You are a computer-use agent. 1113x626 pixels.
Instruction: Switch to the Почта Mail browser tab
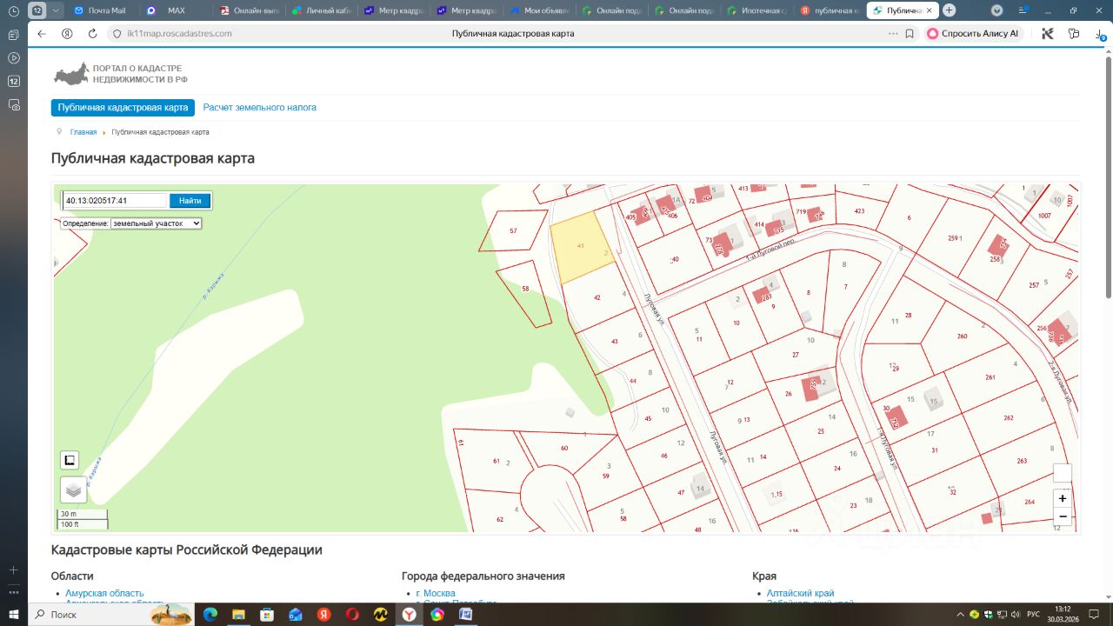pyautogui.click(x=101, y=10)
